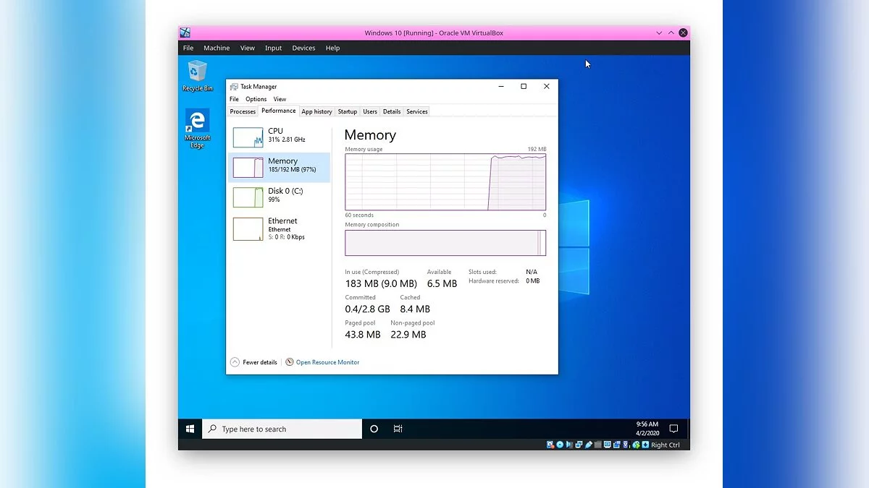869x488 pixels.
Task: Minimize VirtualBox window via chevron-down button
Action: (659, 33)
